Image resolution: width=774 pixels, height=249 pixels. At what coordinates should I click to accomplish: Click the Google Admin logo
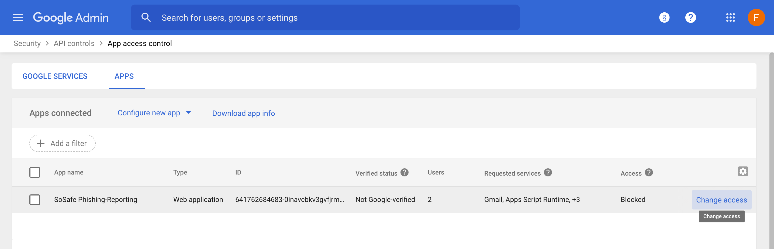click(71, 18)
